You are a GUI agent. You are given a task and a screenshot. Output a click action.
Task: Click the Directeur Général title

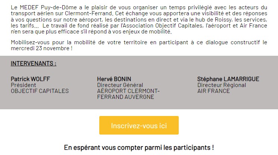click(120, 85)
